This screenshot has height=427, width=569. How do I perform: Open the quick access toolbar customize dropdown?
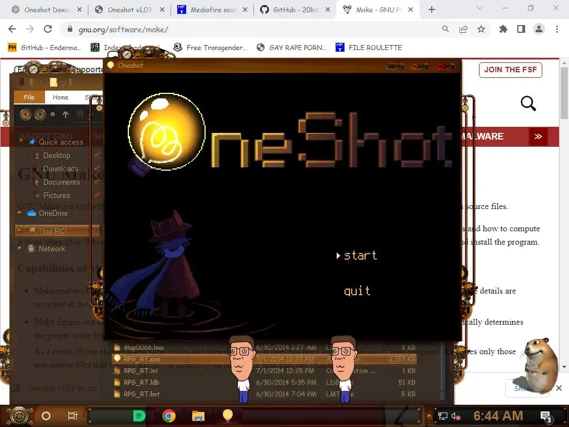[63, 83]
